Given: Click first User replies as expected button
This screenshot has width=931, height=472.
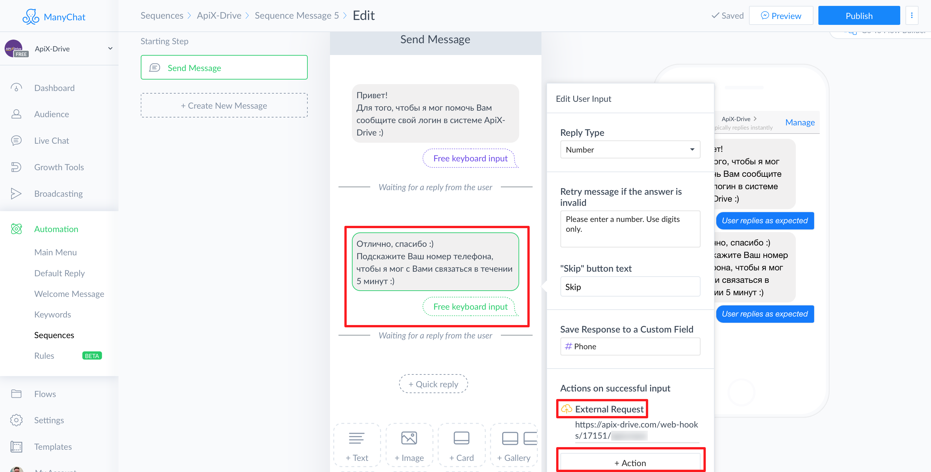Looking at the screenshot, I should [x=764, y=221].
